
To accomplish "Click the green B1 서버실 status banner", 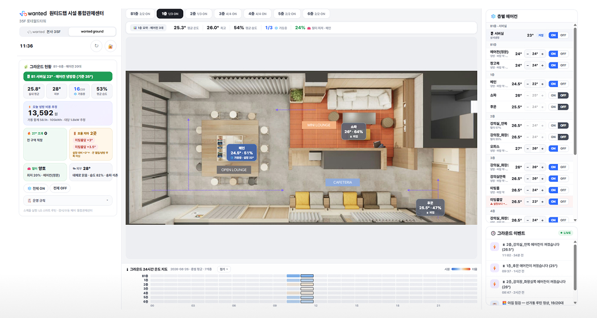I will click(68, 77).
